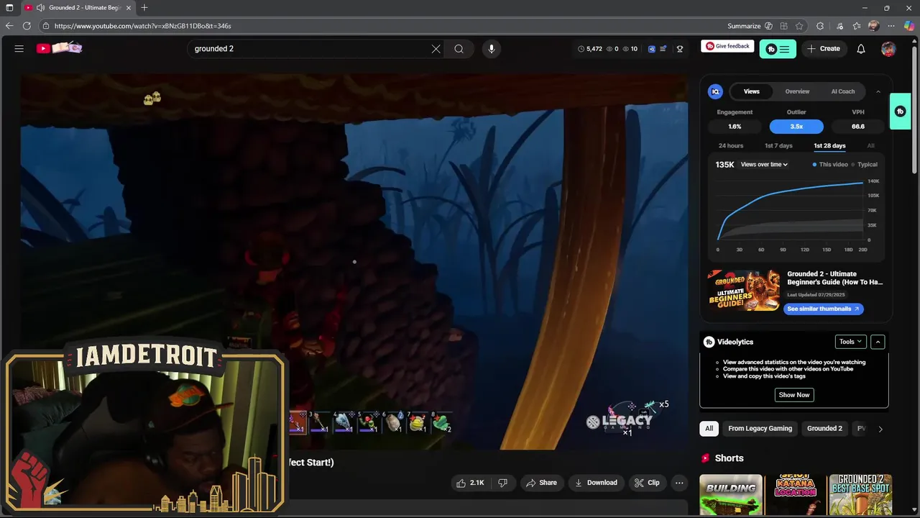
Task: Switch to the Views tab
Action: (751, 91)
